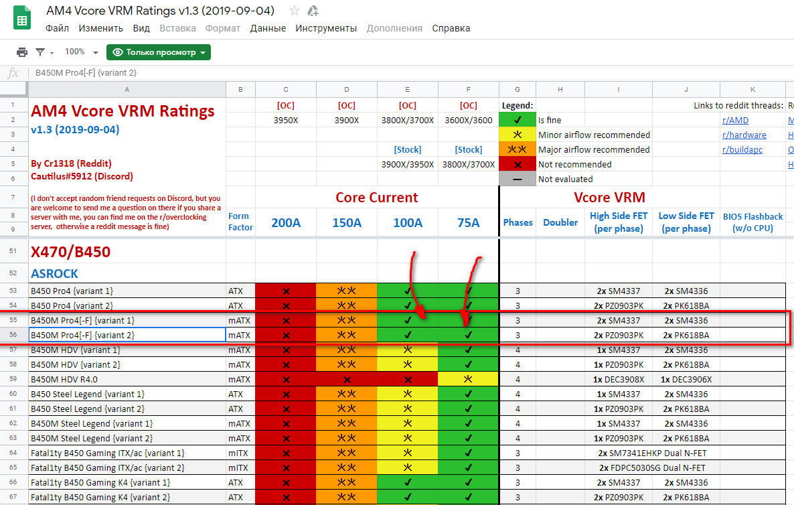This screenshot has height=505, width=794.
Task: Click the 'BIOS Flashback (w/o CPU)' heading
Action: [752, 222]
